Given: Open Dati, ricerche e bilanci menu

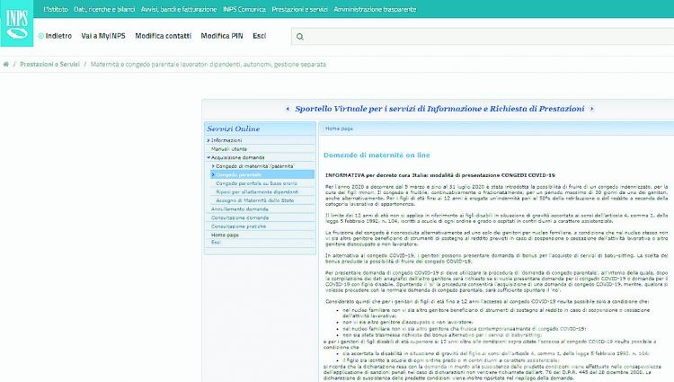Looking at the screenshot, I should pos(104,9).
